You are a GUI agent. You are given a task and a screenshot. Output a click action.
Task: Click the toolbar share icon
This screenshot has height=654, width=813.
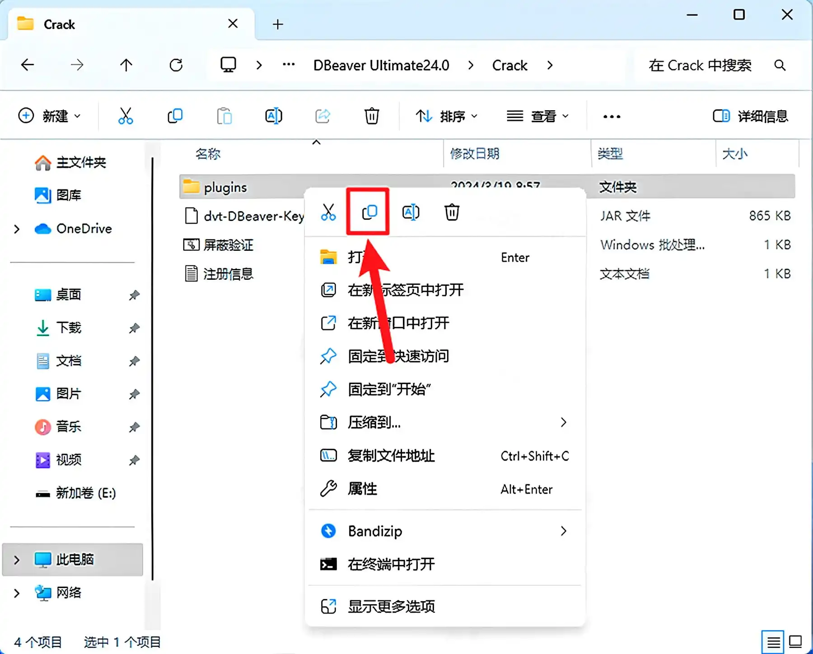[x=322, y=116]
